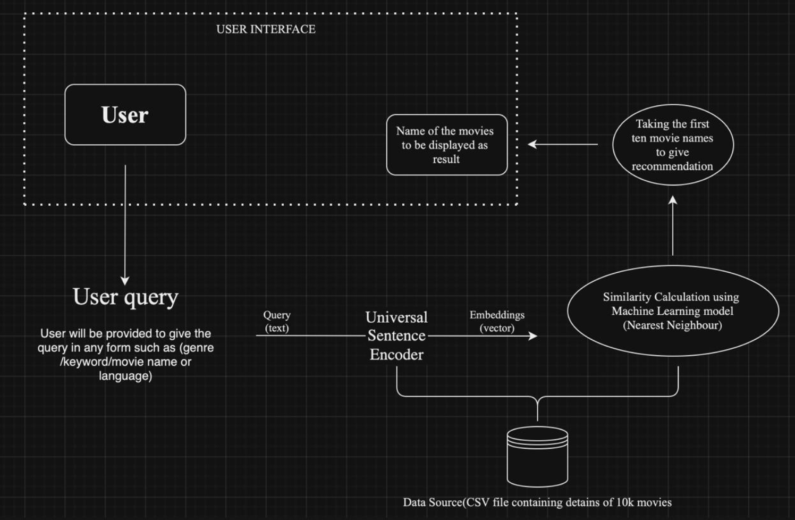795x520 pixels.
Task: Click the Data Source CSV caption text
Action: tap(537, 502)
